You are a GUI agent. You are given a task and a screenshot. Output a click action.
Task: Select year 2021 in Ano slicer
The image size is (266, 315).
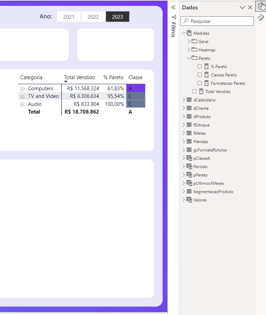coord(69,17)
